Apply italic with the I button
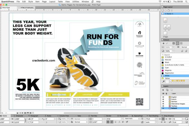This screenshot has width=189, height=126. pos(111,122)
